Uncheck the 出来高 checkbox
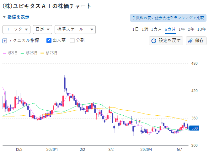 coord(49,41)
